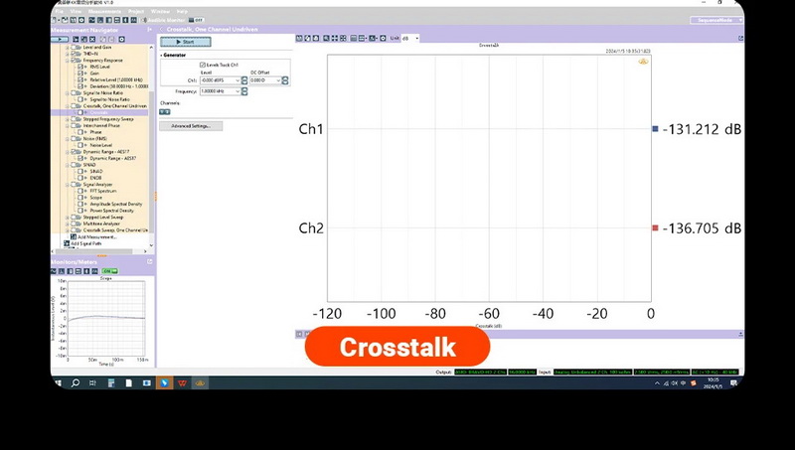
Task: Open the Advanced Settings dialog
Action: 191,126
